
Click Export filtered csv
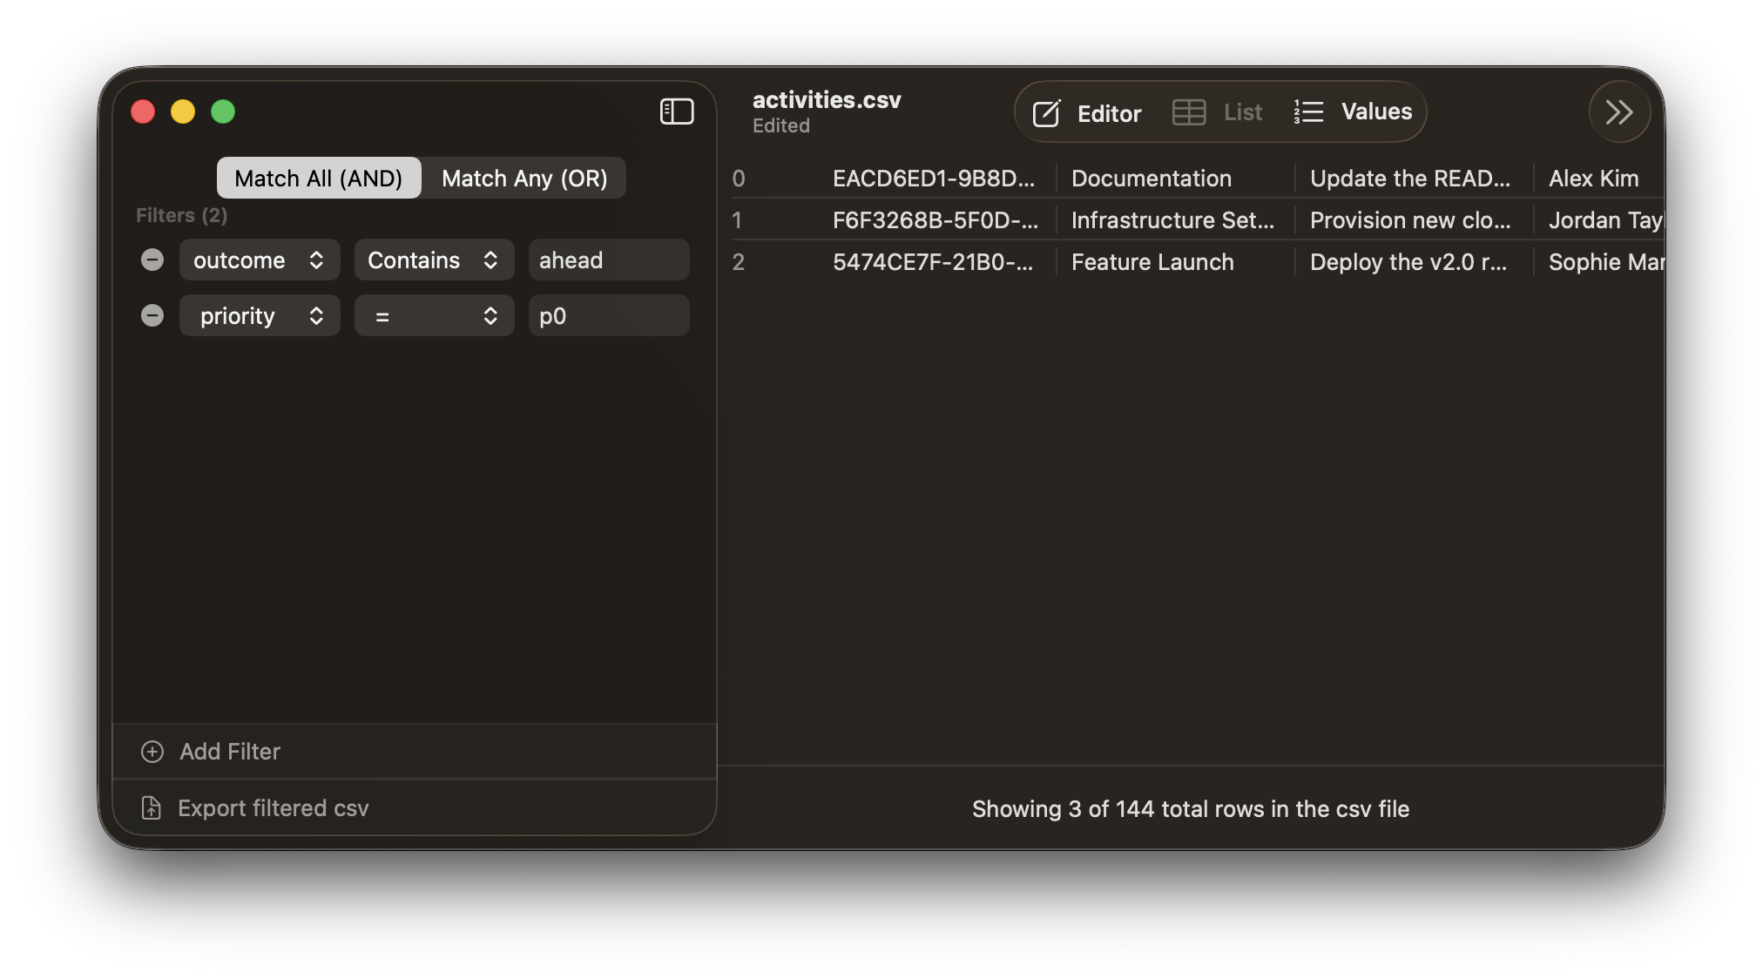pos(274,808)
